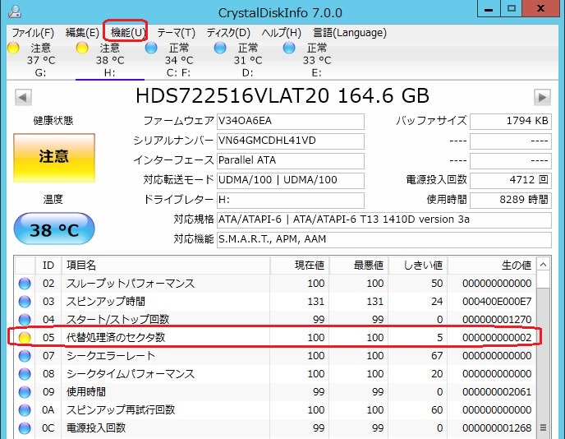Viewport: 565px width, 439px height.
Task: Click the 対応機能 field S.M.A.R.T., APM, AAM
Action: tap(384, 240)
